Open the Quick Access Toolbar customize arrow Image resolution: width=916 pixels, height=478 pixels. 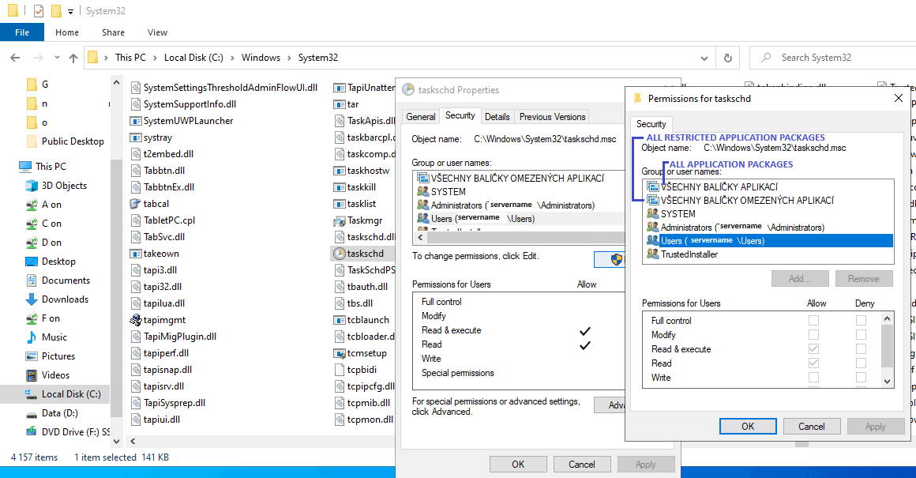coord(70,11)
